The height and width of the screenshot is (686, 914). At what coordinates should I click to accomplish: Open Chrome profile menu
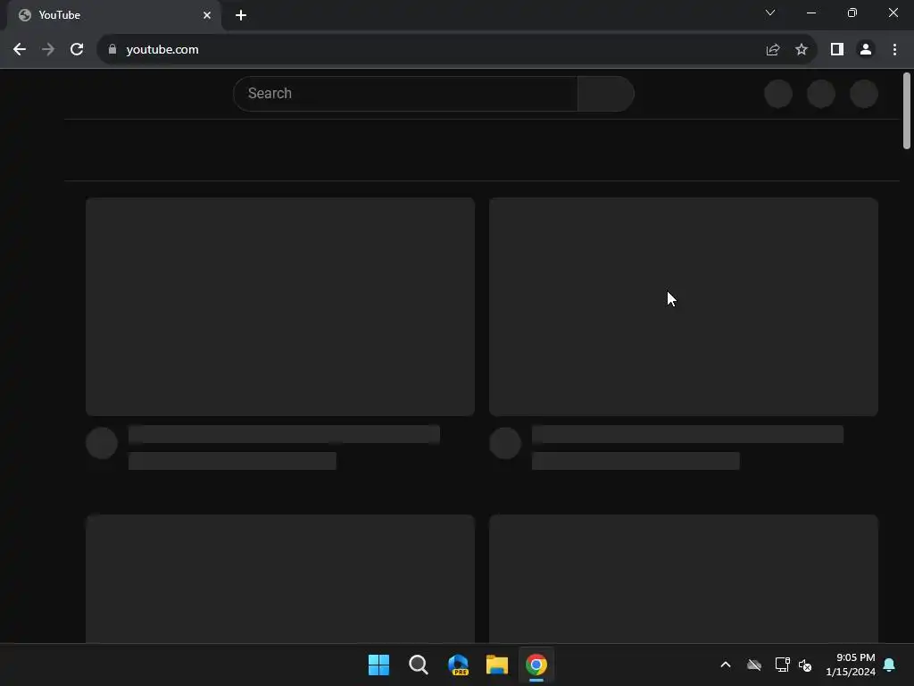tap(866, 50)
